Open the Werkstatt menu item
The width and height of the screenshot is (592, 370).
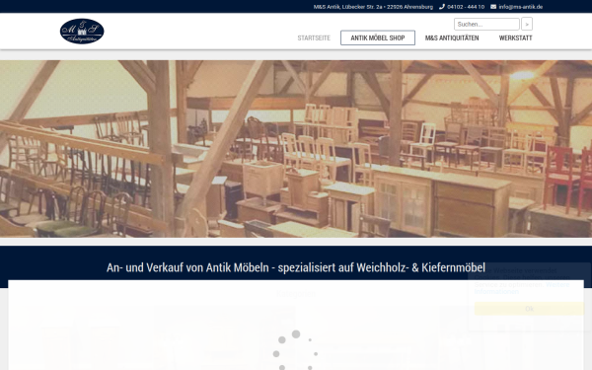[x=515, y=38]
